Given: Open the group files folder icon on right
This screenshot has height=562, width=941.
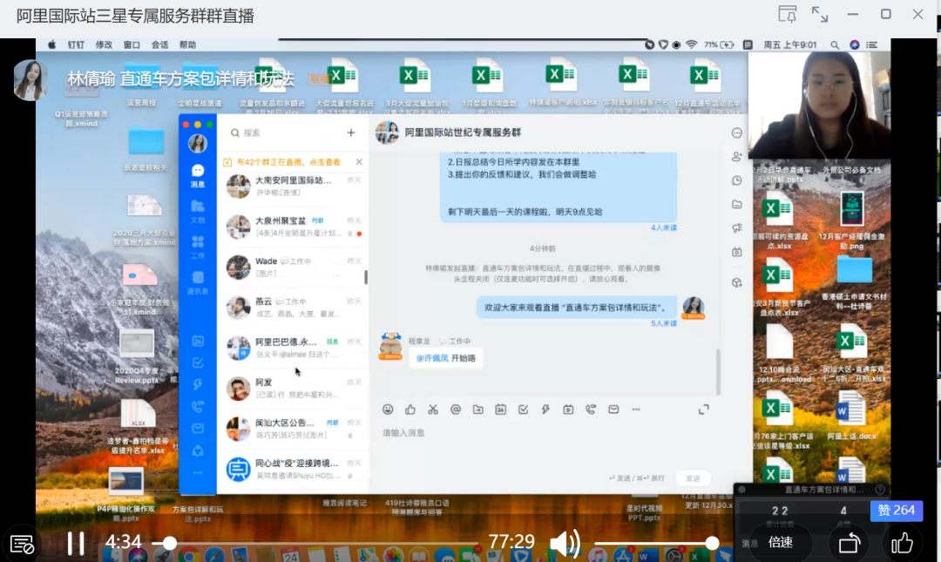Looking at the screenshot, I should (x=737, y=204).
